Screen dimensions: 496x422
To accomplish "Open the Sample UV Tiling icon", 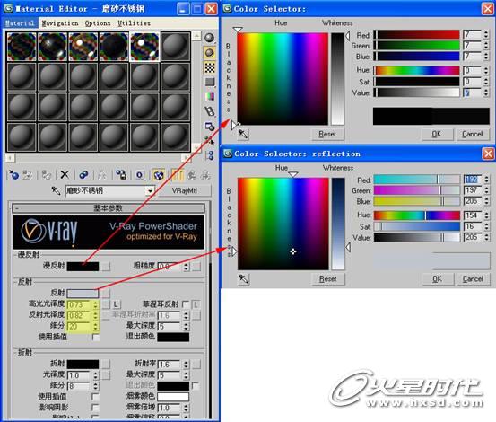I will pyautogui.click(x=209, y=82).
